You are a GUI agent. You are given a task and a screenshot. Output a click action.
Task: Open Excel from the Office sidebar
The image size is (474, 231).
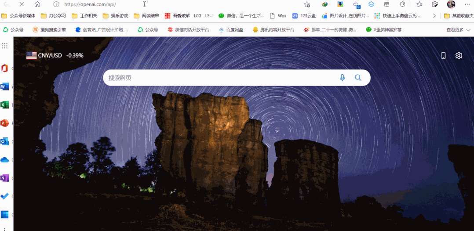[x=5, y=105]
